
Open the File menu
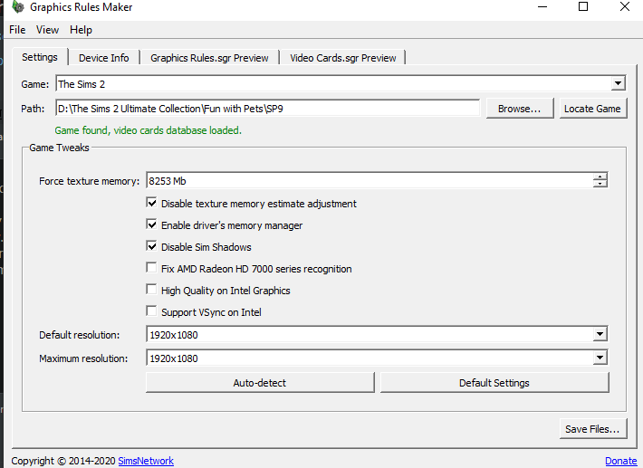click(17, 30)
